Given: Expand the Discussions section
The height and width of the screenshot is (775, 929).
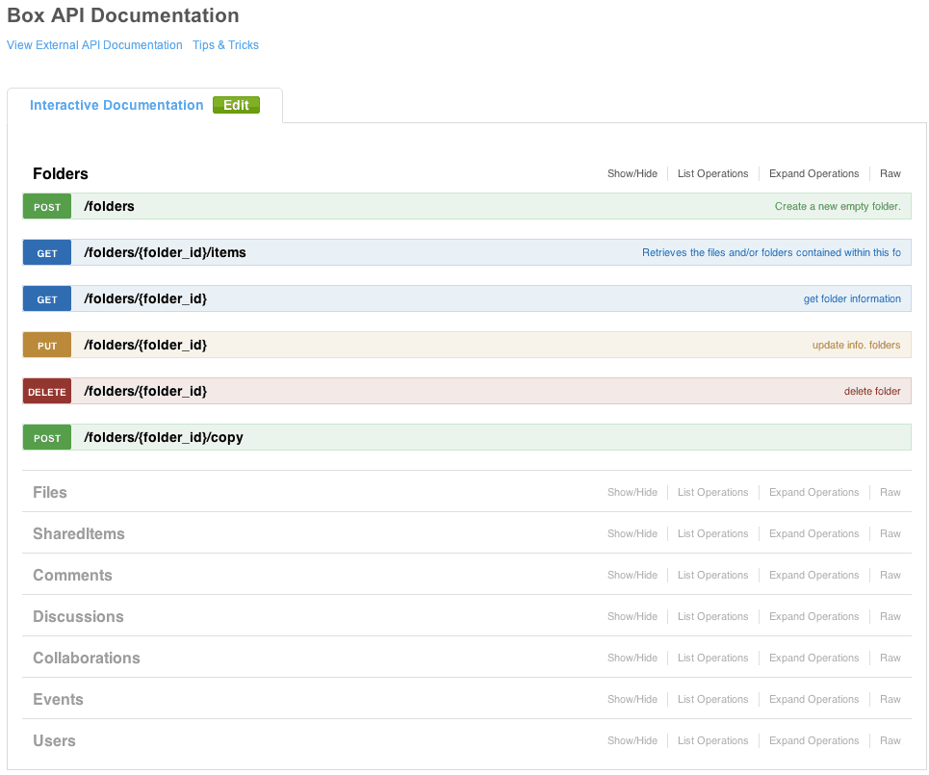Looking at the screenshot, I should [78, 617].
